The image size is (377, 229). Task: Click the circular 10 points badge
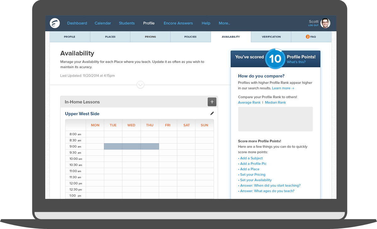pos(275,59)
